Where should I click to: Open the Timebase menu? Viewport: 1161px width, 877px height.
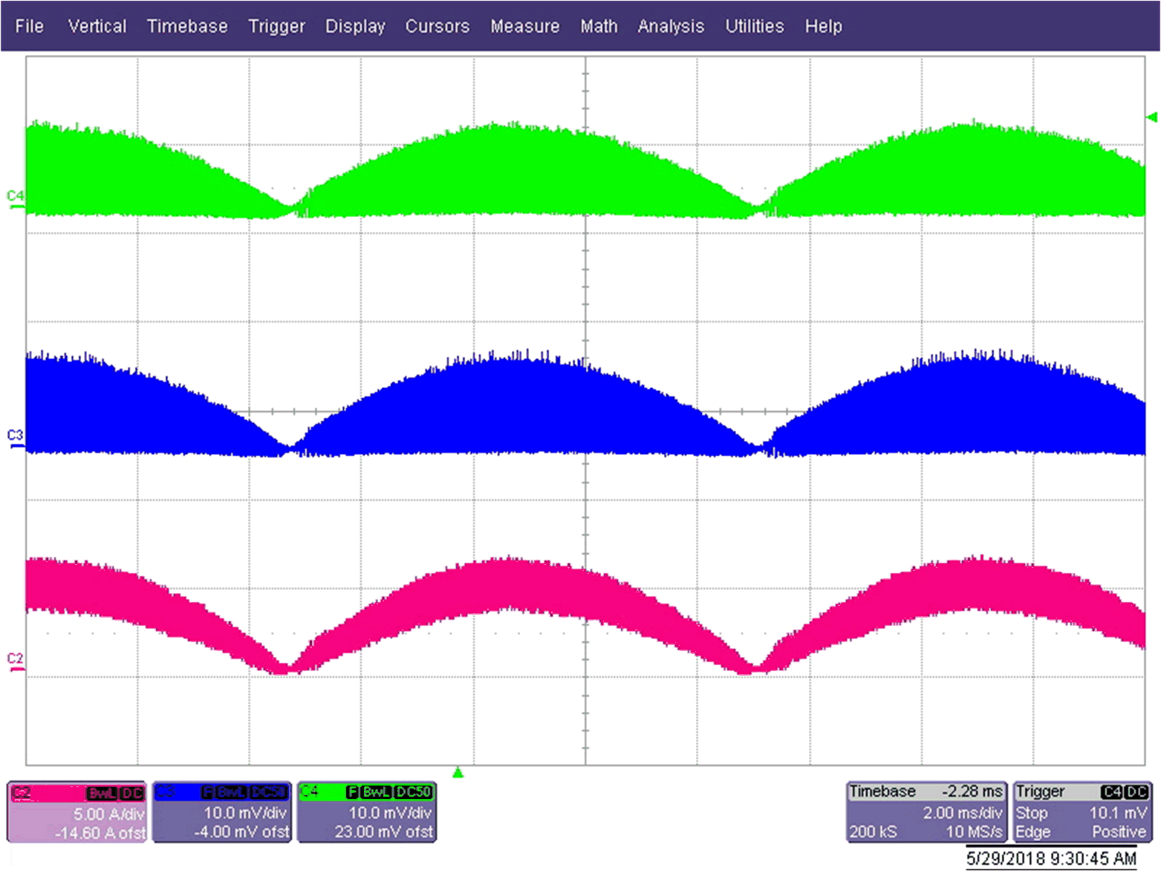(x=187, y=26)
